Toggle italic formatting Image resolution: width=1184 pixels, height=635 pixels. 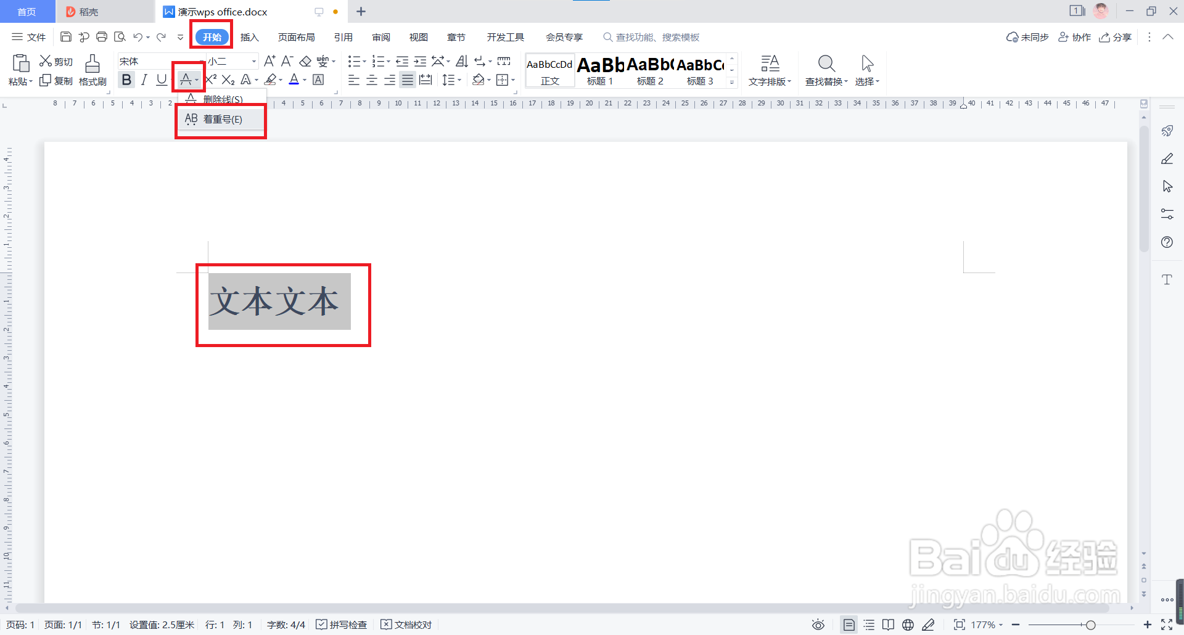click(x=144, y=80)
